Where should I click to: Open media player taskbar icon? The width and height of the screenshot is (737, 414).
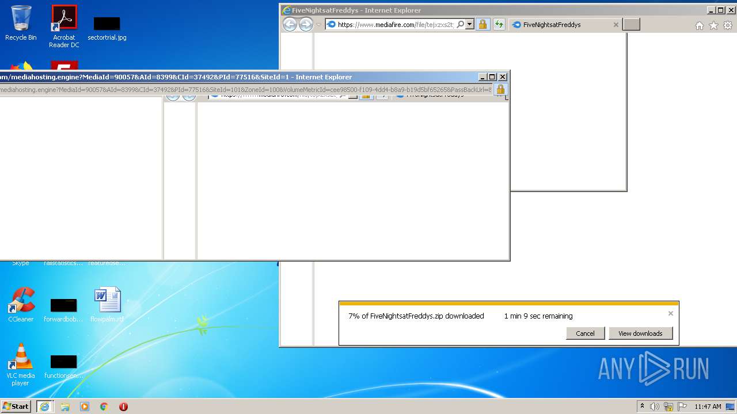point(85,407)
